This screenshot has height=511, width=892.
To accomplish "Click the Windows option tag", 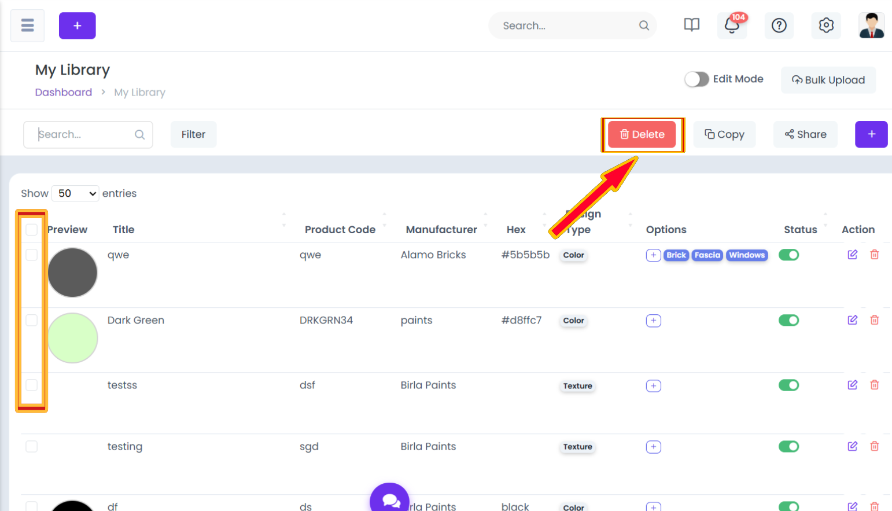I will 747,255.
